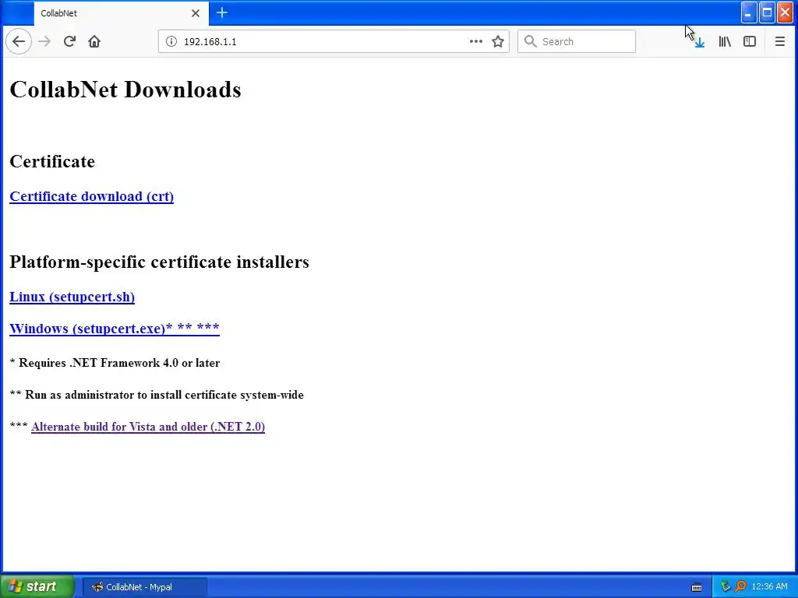Click the on-screen keyboard tray icon

pyautogui.click(x=697, y=587)
